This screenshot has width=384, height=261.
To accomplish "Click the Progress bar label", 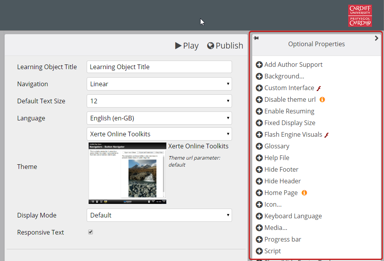I will [283, 240].
